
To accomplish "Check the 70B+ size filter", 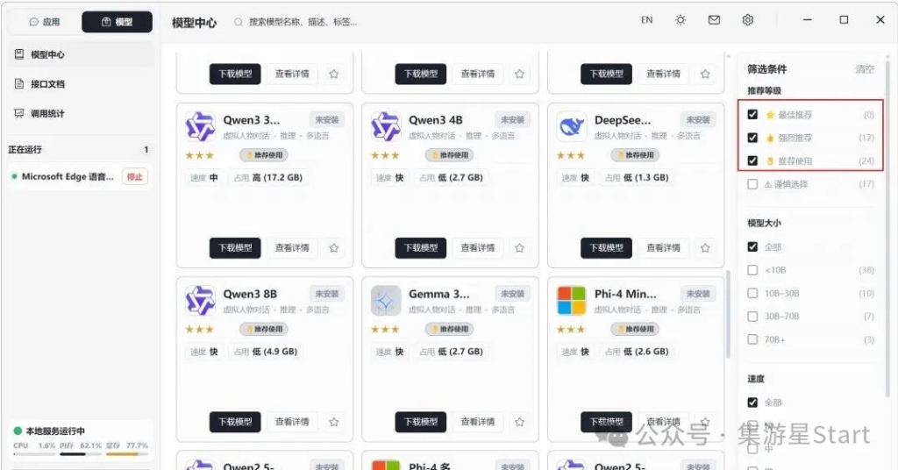I will (752, 339).
